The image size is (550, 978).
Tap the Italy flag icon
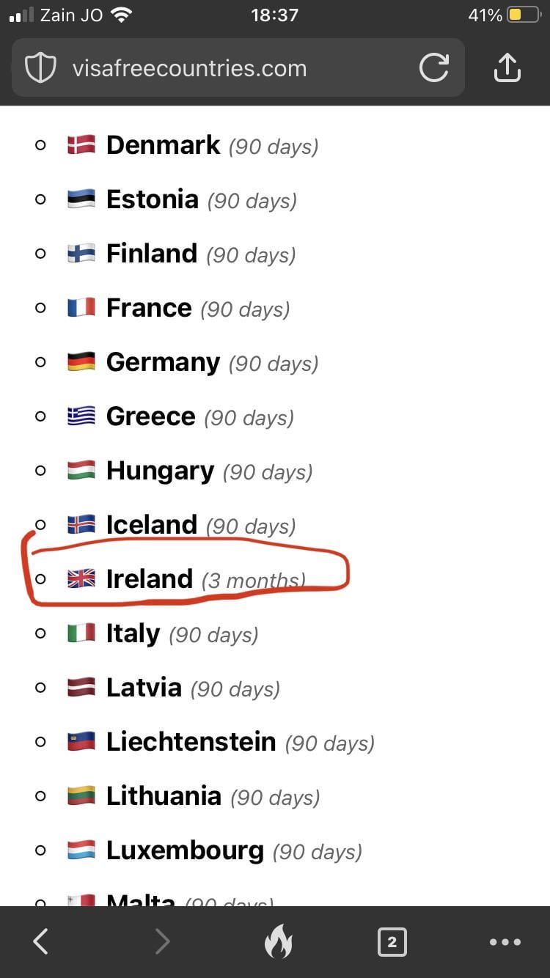coord(81,633)
